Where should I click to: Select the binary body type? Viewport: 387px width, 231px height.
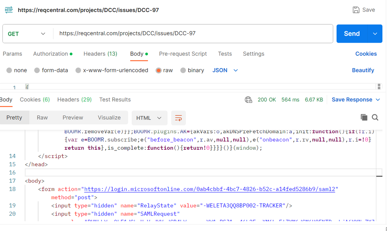(183, 70)
